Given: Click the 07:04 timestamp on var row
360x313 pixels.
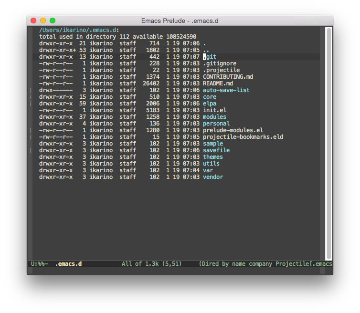Looking at the screenshot, I should tap(191, 170).
